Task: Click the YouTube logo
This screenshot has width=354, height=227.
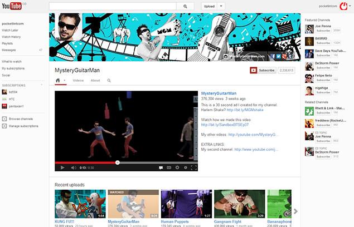Action: [13, 6]
